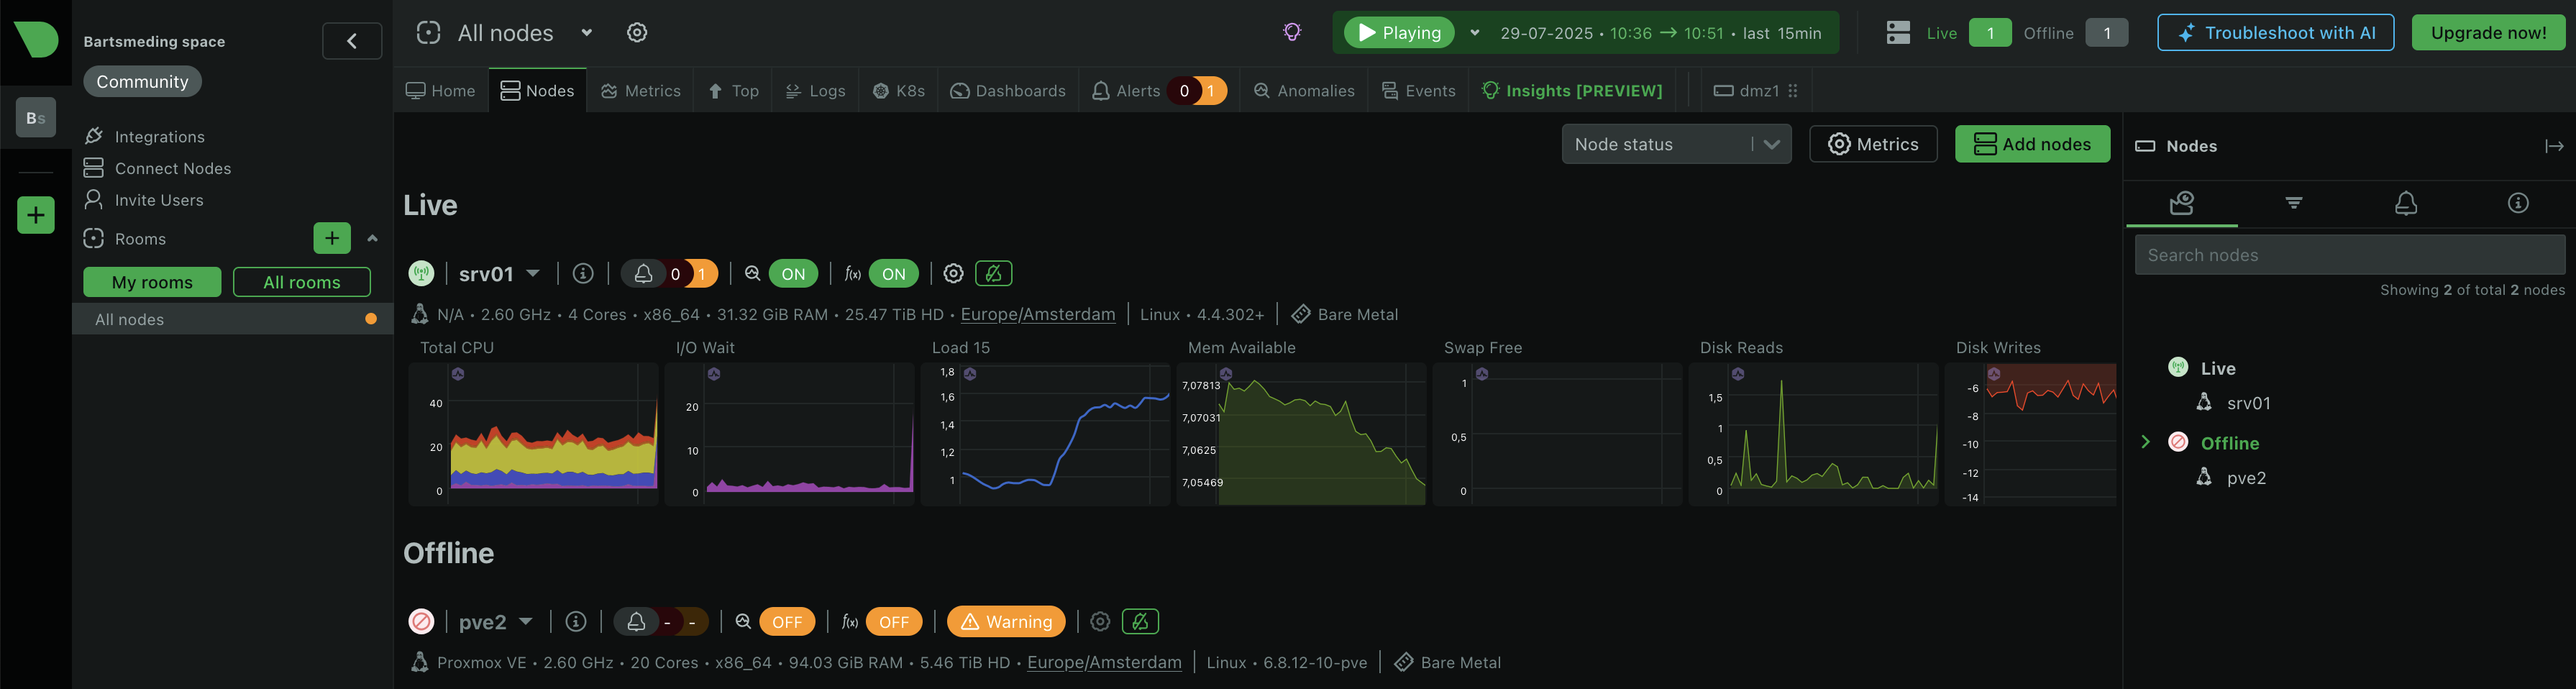Open the Alerts tab
Viewport: 2576px width, 689px height.
[1159, 90]
